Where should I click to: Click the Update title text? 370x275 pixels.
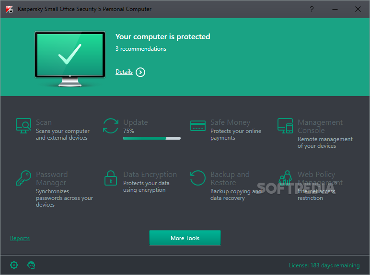[x=136, y=122]
